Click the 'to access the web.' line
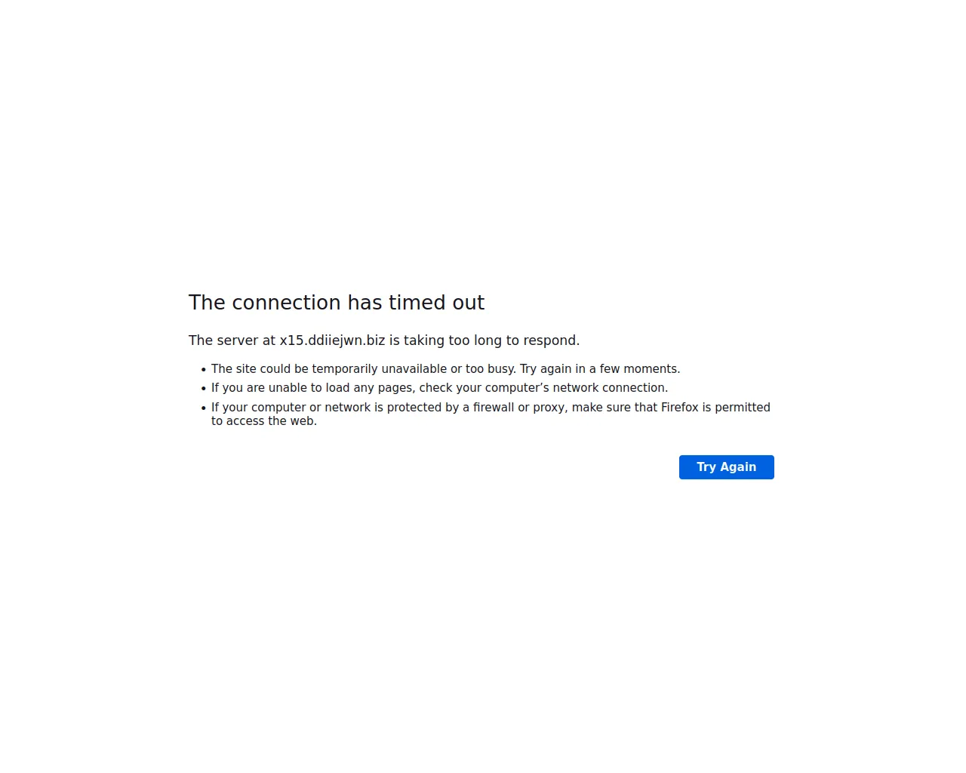966x773 pixels. coord(264,421)
